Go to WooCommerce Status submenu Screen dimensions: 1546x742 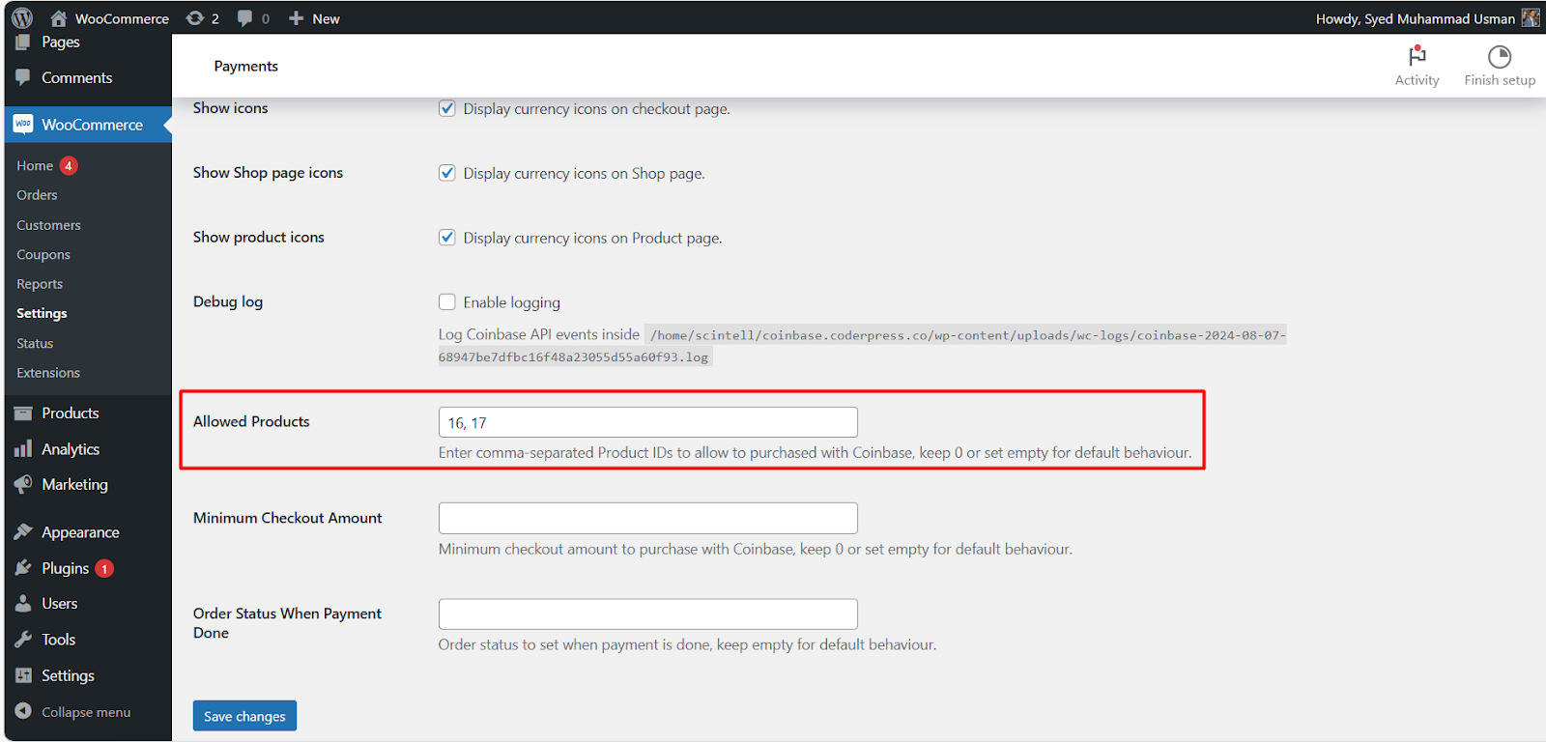(x=35, y=343)
